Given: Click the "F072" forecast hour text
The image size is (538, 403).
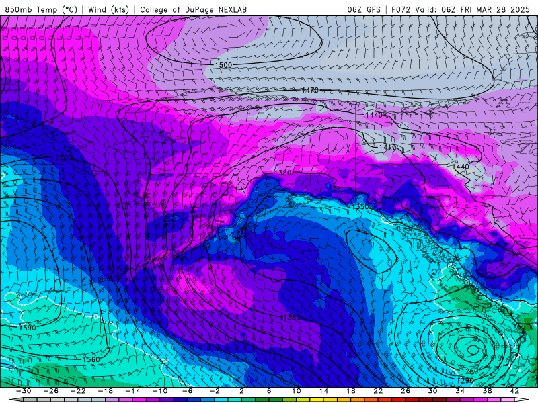Looking at the screenshot, I should 401,10.
